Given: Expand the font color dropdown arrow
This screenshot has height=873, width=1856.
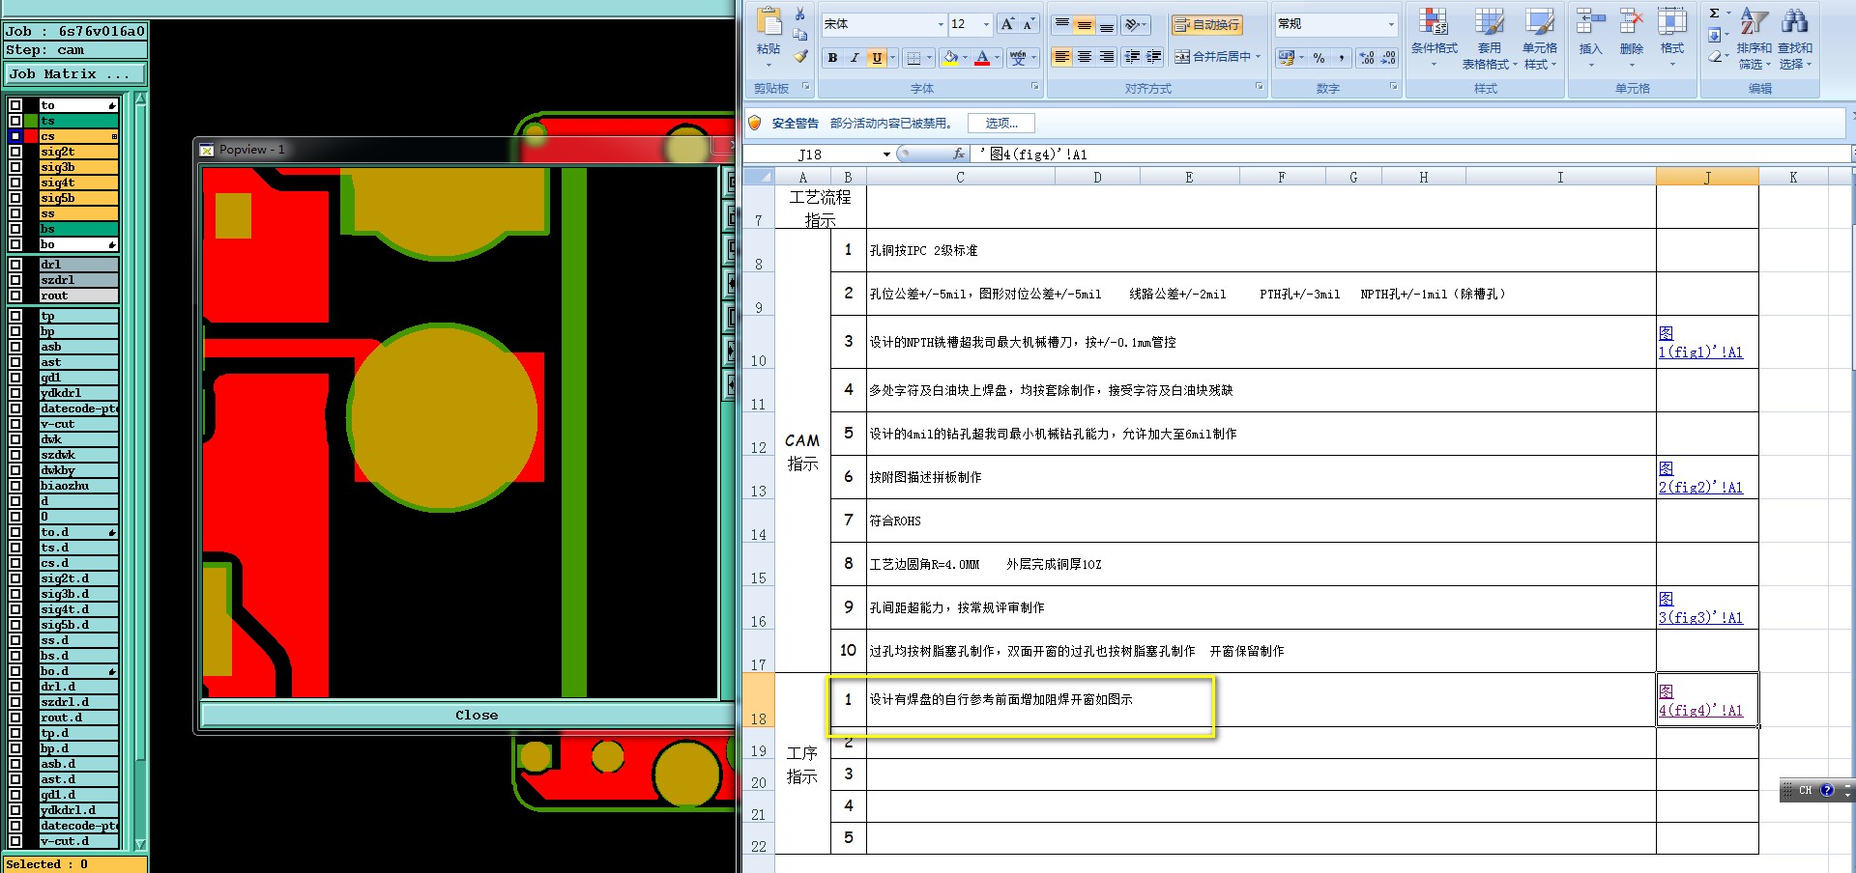Looking at the screenshot, I should 997,58.
